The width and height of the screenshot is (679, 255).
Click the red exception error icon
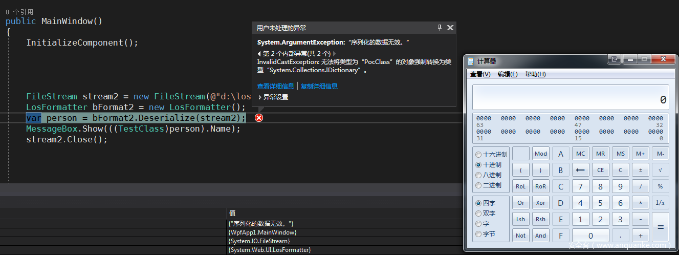coord(259,118)
